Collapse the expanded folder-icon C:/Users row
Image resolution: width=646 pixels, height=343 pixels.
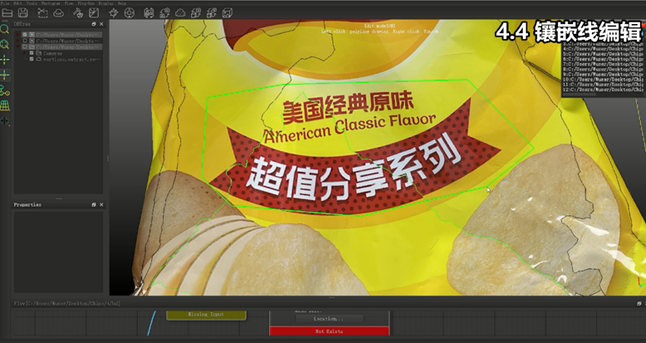pos(18,47)
